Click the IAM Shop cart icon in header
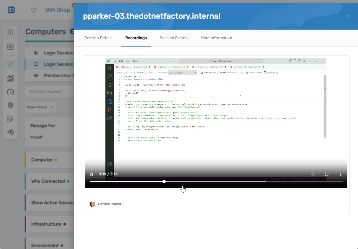The height and width of the screenshot is (249, 358). (x=34, y=10)
